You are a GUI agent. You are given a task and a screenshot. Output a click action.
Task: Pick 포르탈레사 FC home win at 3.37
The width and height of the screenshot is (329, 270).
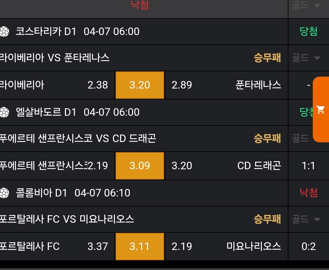98,247
